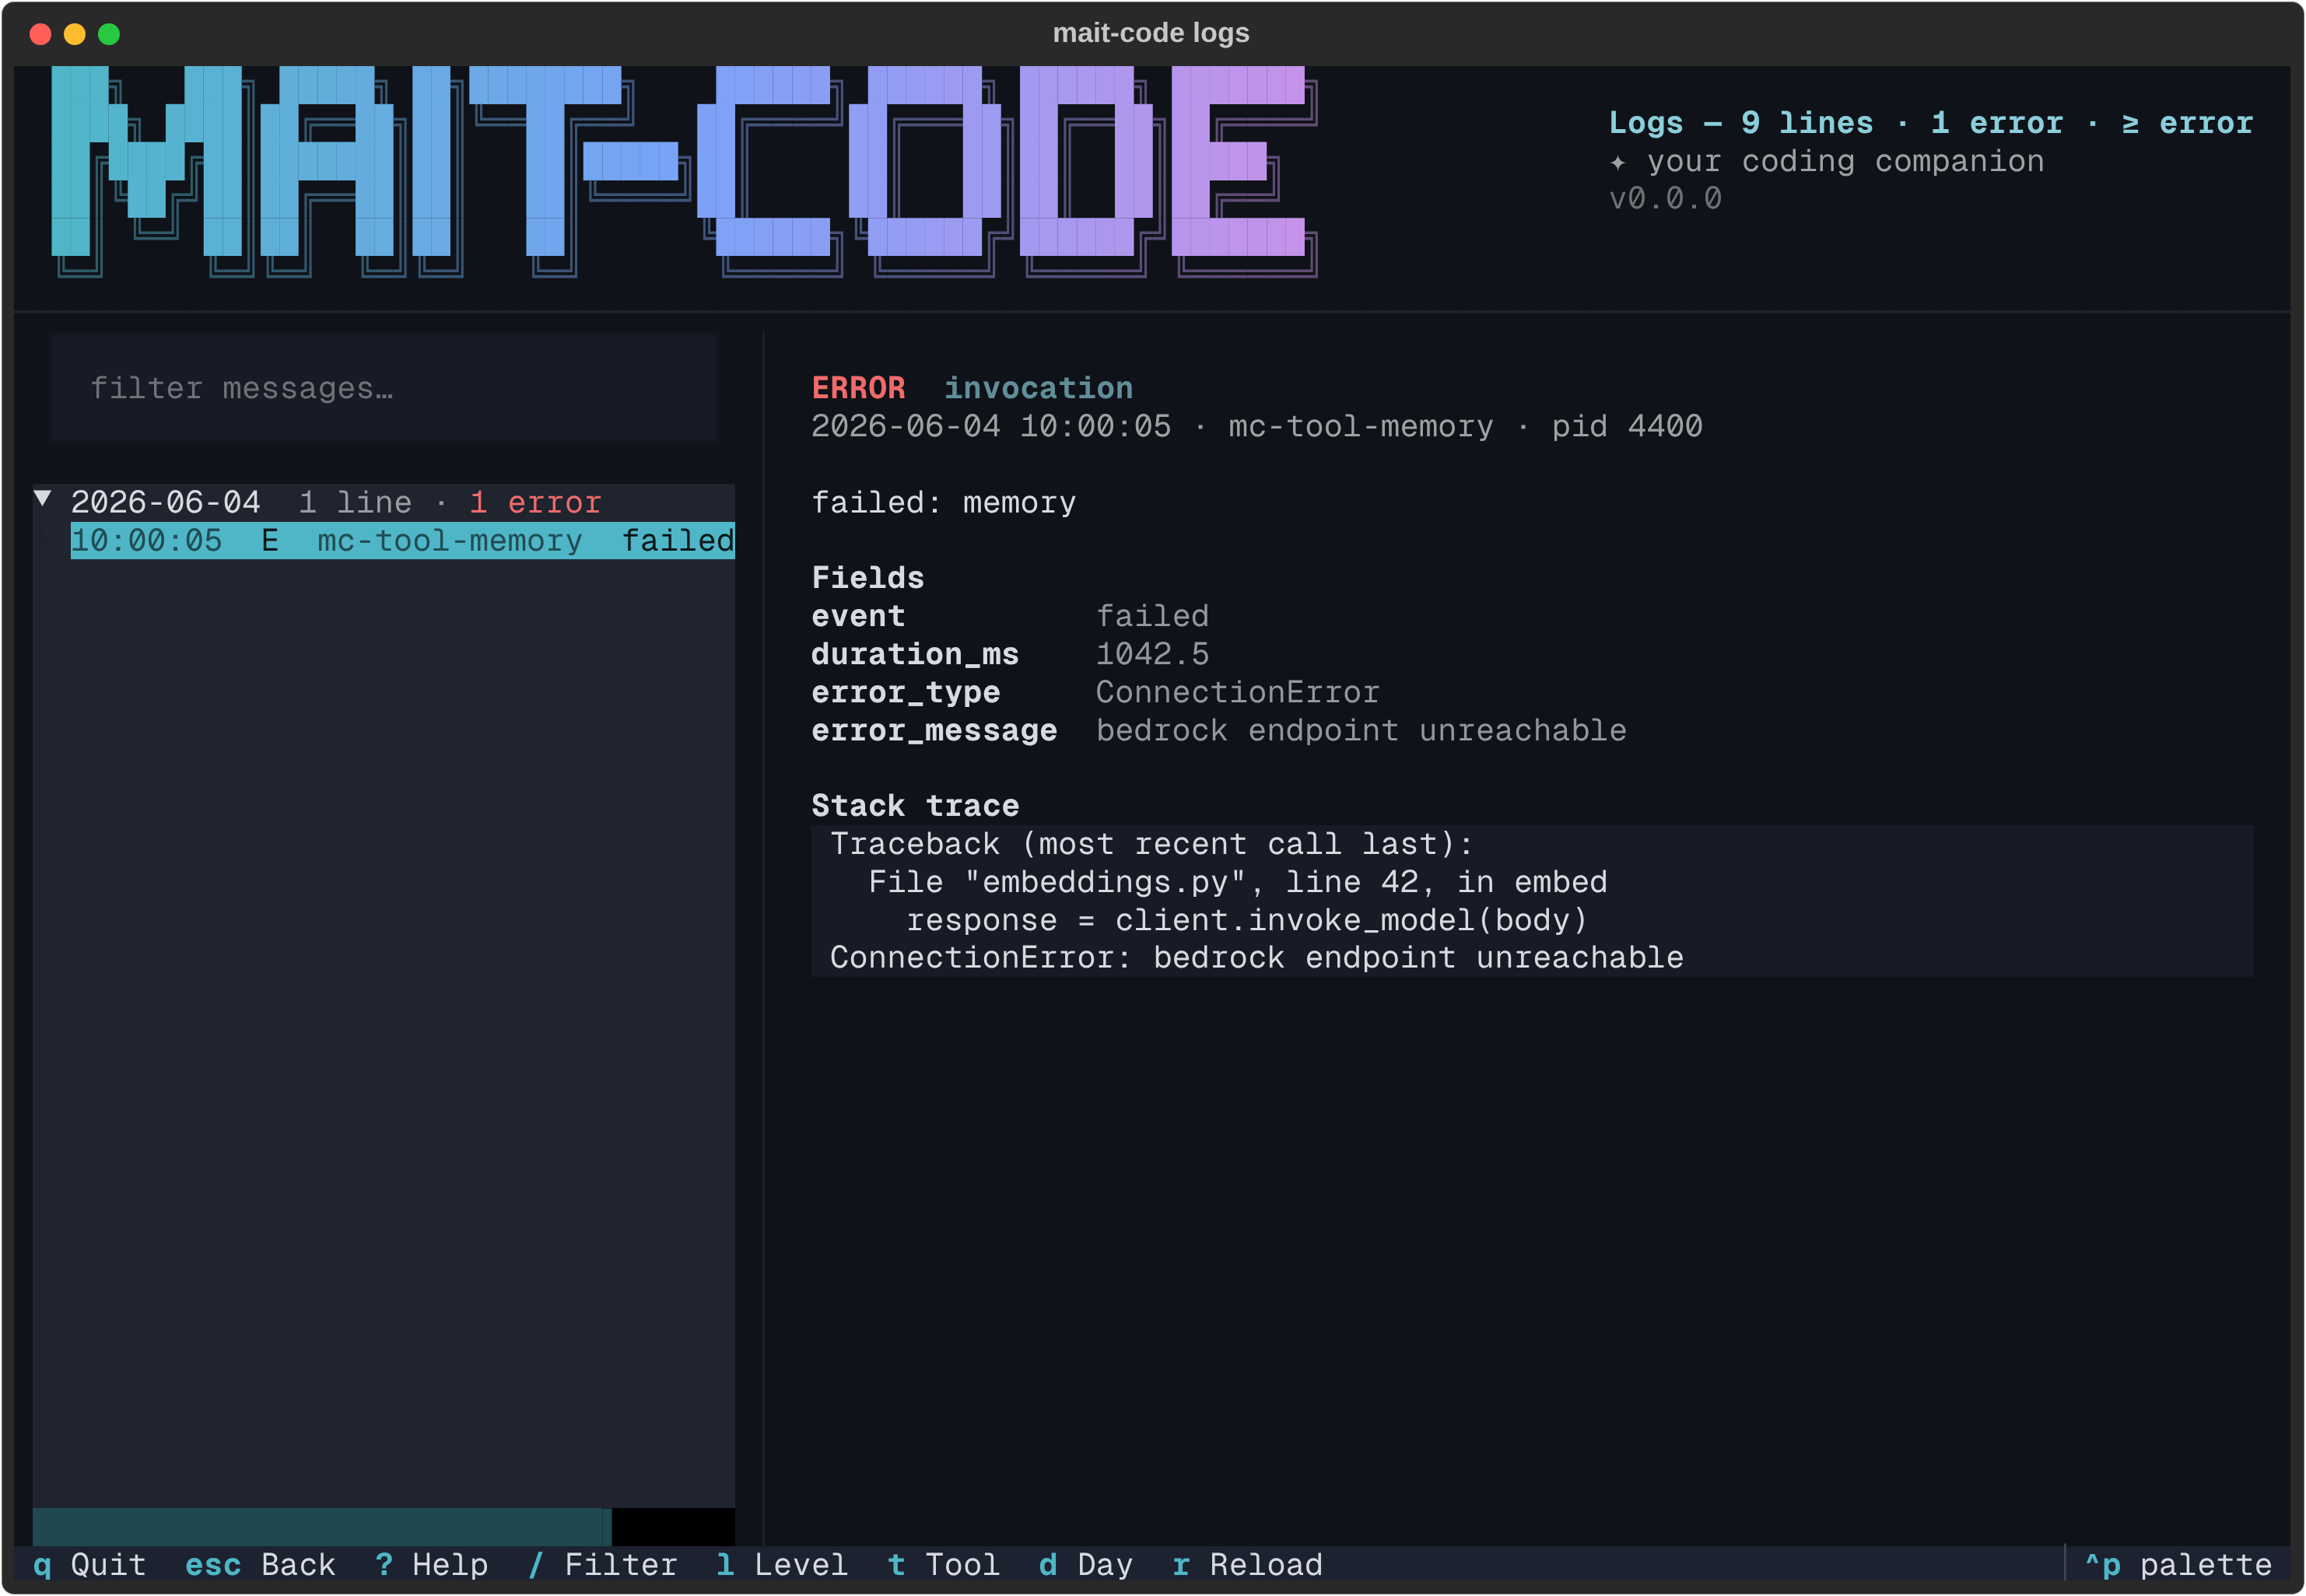2306x1596 pixels.
Task: Click the Day shortcut in footer
Action: 1085,1565
